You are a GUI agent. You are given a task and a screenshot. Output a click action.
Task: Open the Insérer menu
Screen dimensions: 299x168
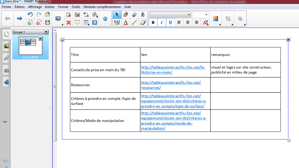coord(50,7)
